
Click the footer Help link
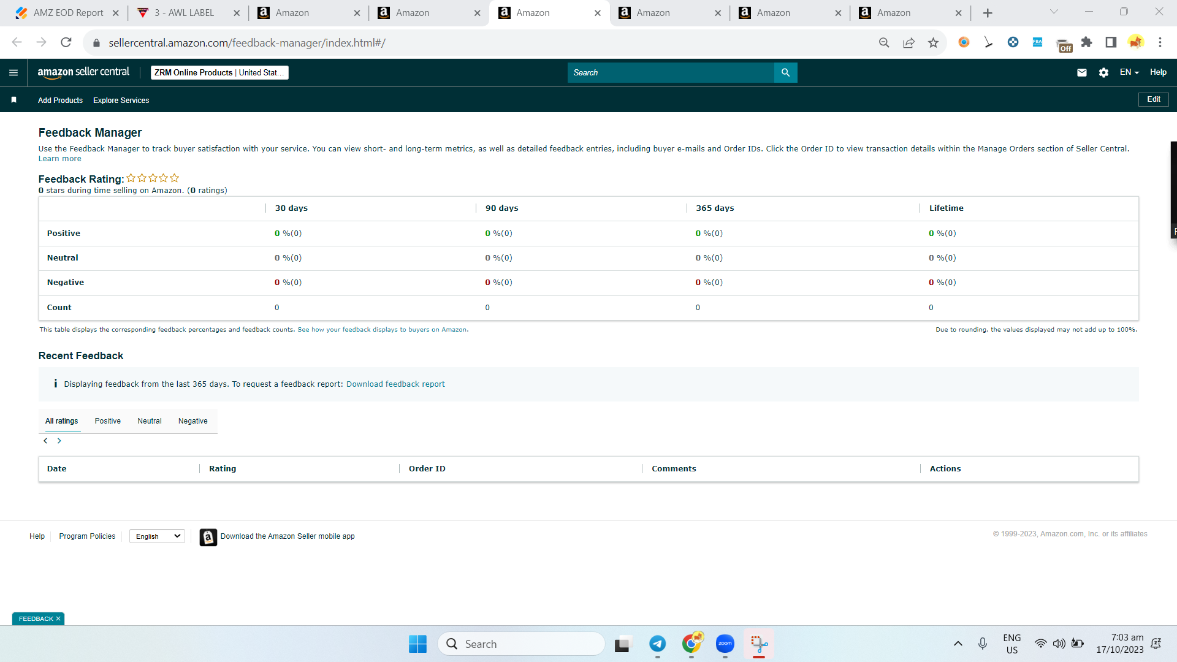tap(37, 536)
